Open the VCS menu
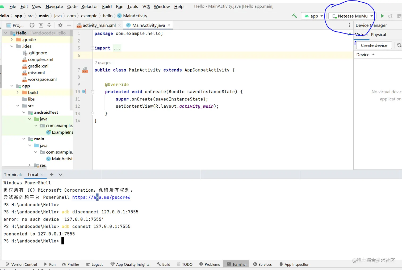The image size is (402, 270). (146, 6)
